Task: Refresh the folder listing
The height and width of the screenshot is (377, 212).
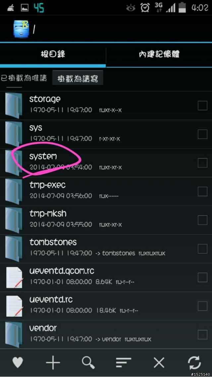Action: (x=194, y=362)
